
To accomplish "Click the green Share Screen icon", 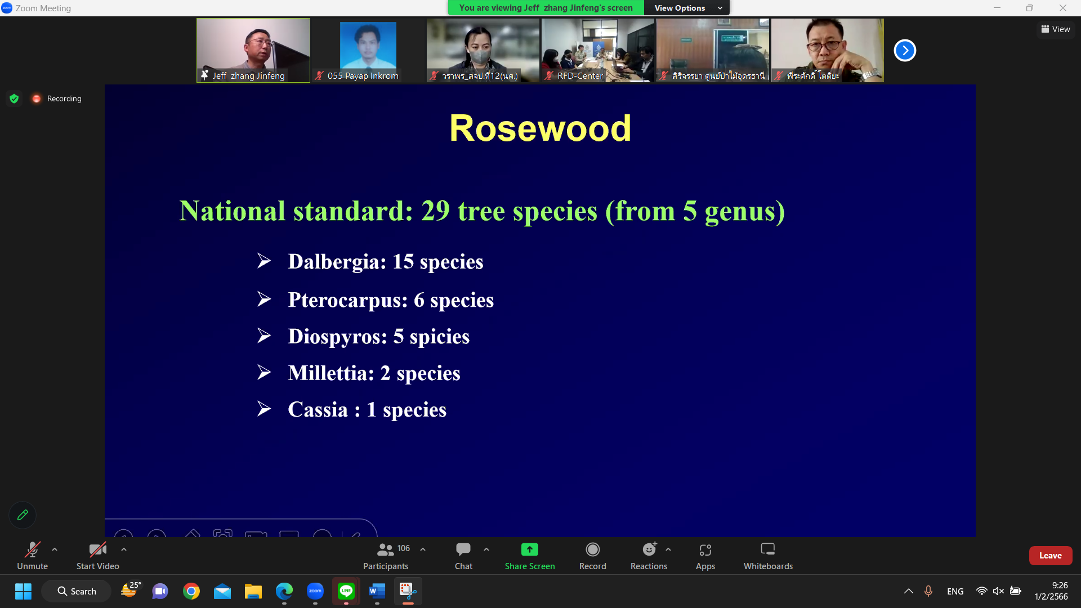I will (529, 549).
